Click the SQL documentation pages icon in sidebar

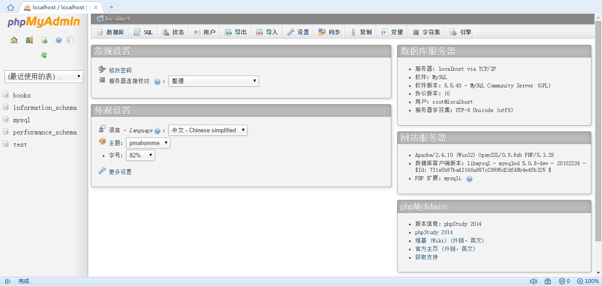click(70, 40)
